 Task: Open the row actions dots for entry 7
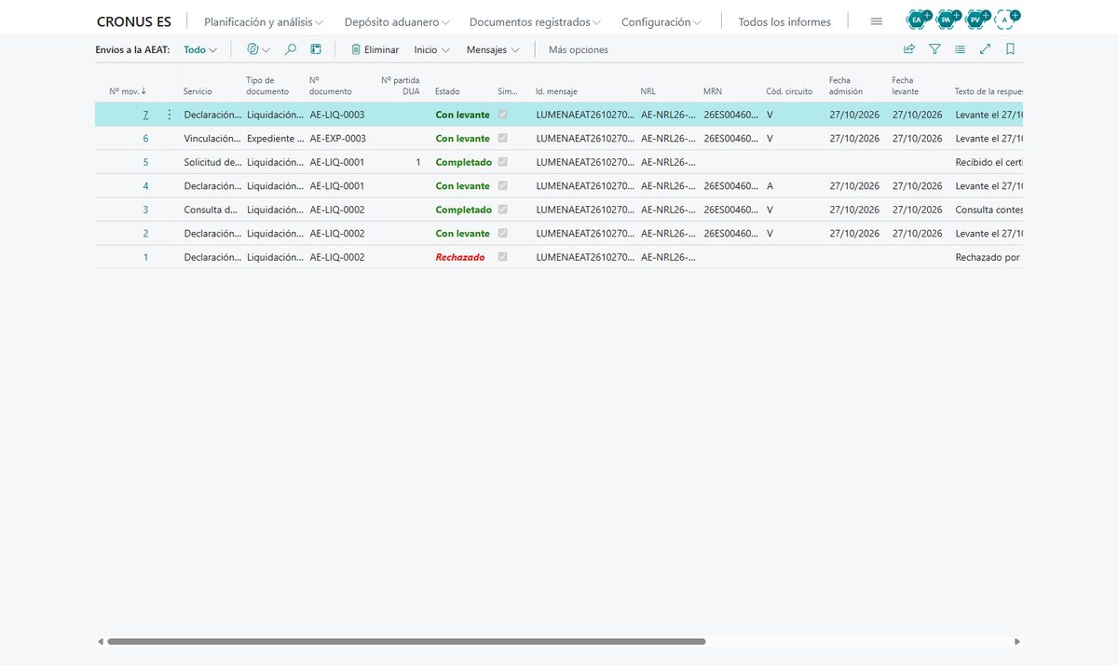(169, 115)
